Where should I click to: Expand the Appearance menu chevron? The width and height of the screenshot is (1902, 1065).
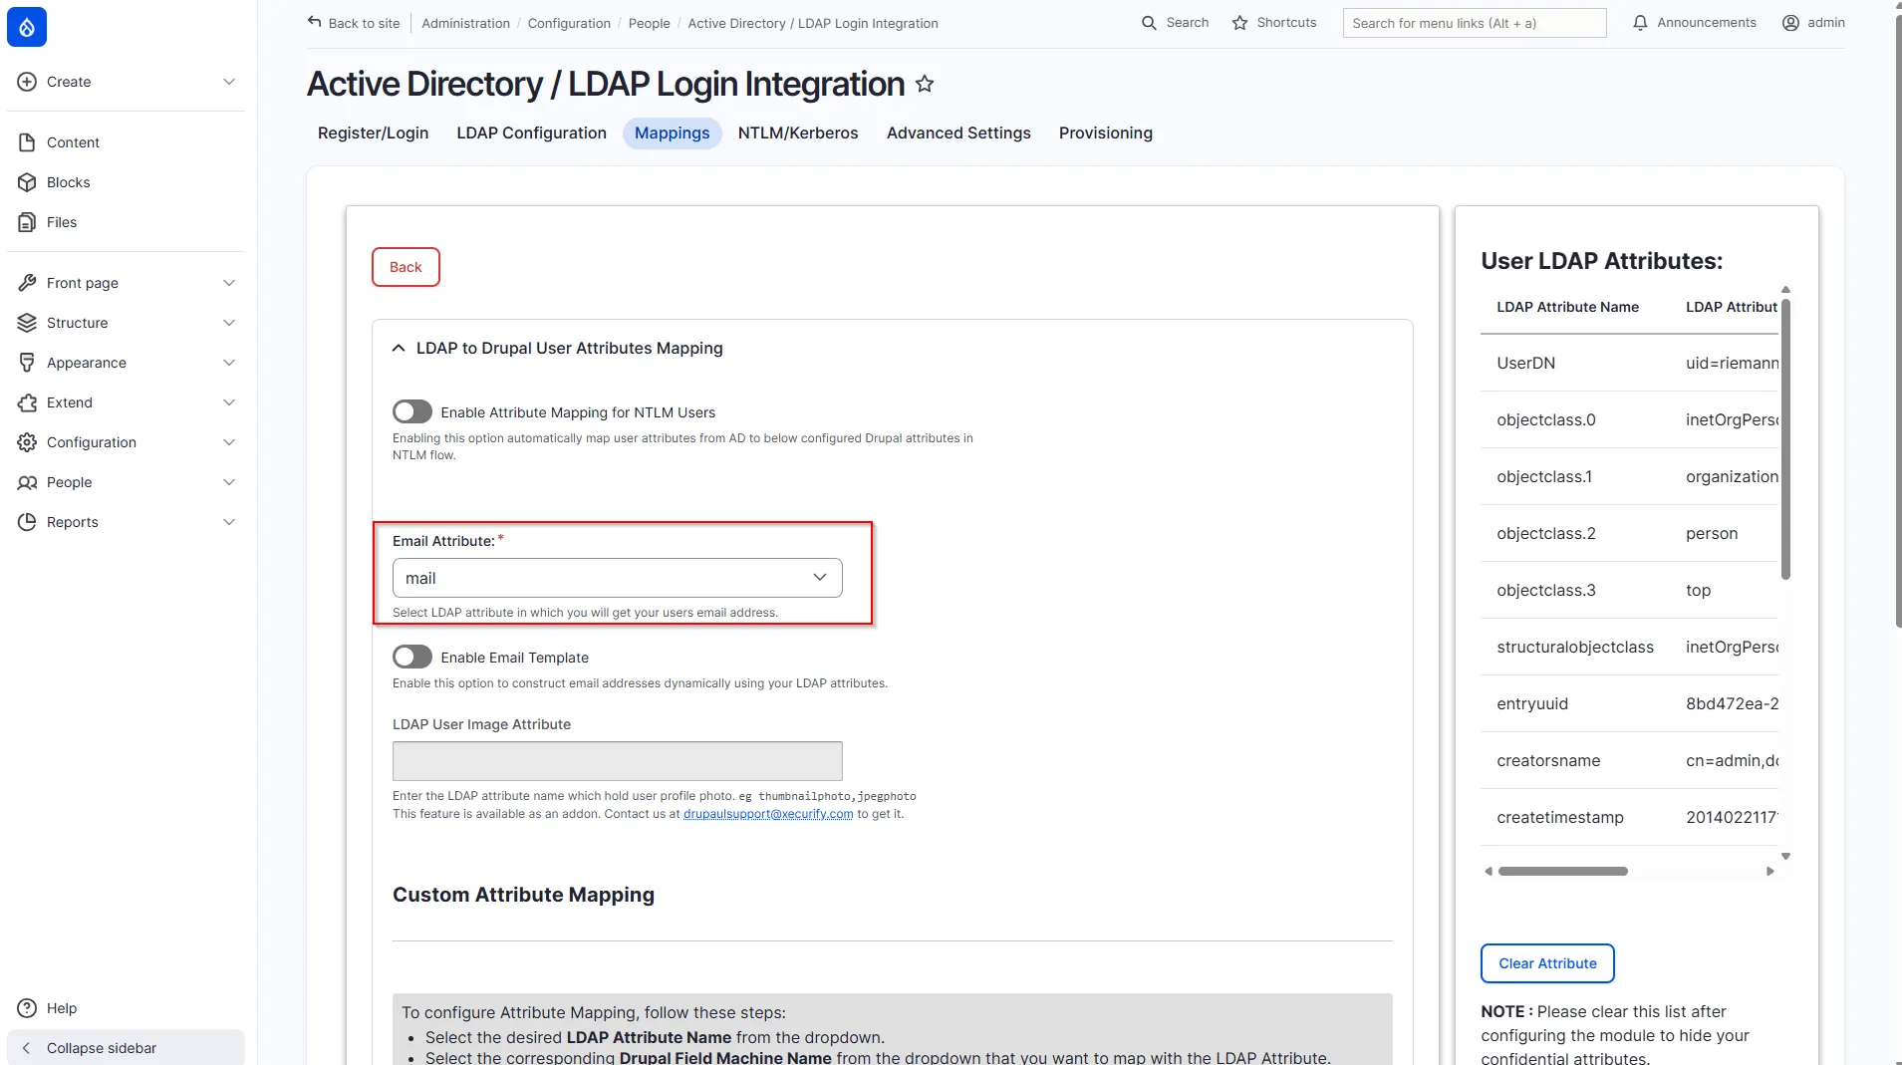[x=229, y=363]
